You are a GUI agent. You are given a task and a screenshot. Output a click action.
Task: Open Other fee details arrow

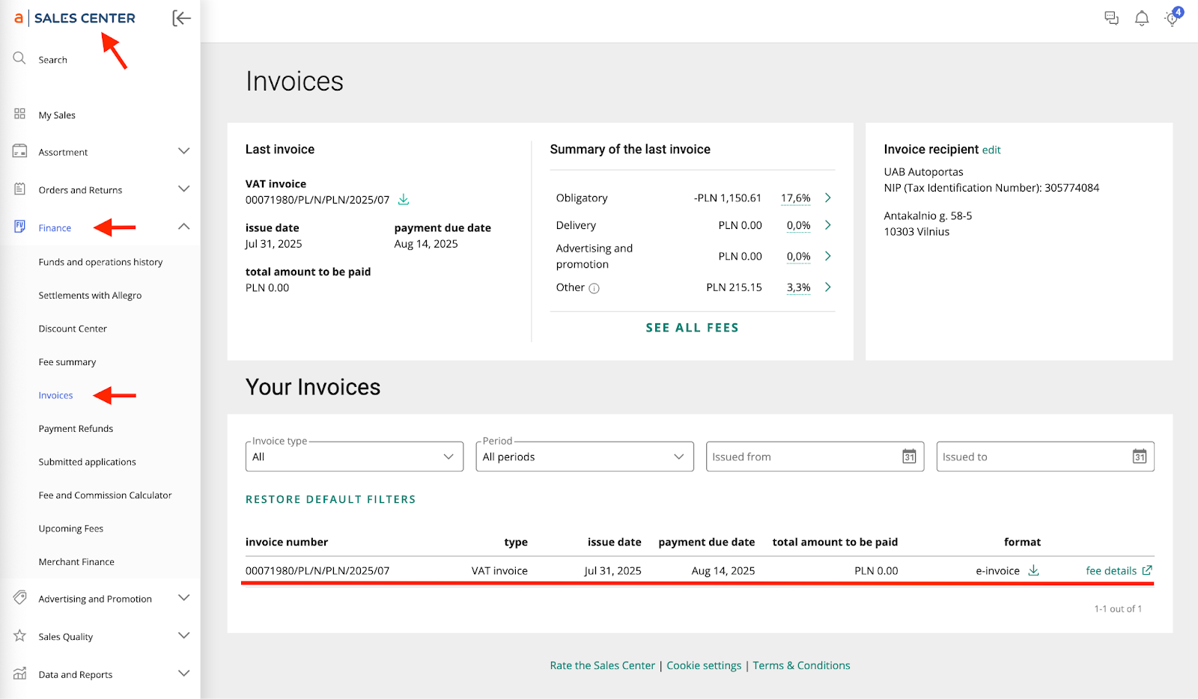[x=827, y=287]
